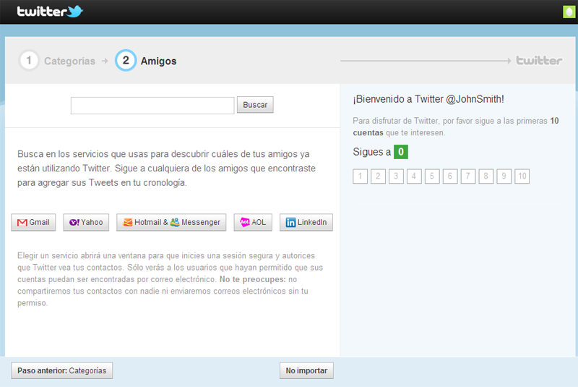Click the Twitter logo in header
Screen dimensions: 578x387
click(50, 12)
